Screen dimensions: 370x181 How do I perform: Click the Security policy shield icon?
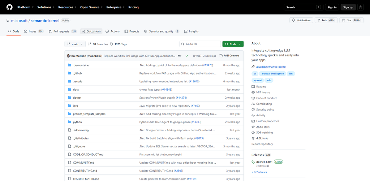click(253, 109)
